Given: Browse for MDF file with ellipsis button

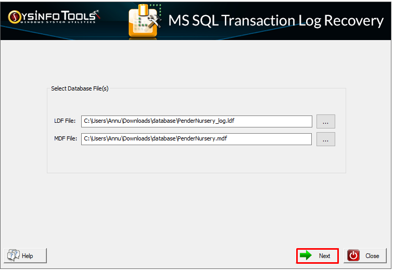Looking at the screenshot, I should (325, 139).
